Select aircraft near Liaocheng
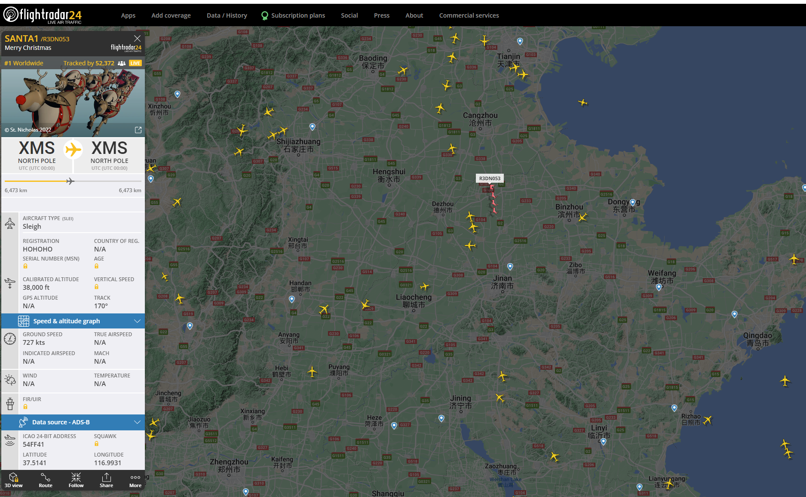 click(425, 286)
